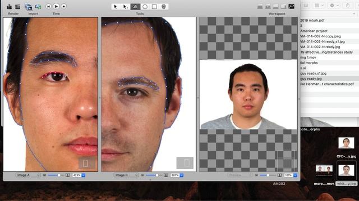The width and height of the screenshot is (359, 201).
Task: Toggle the black curves workspace icon
Action: [292, 6]
